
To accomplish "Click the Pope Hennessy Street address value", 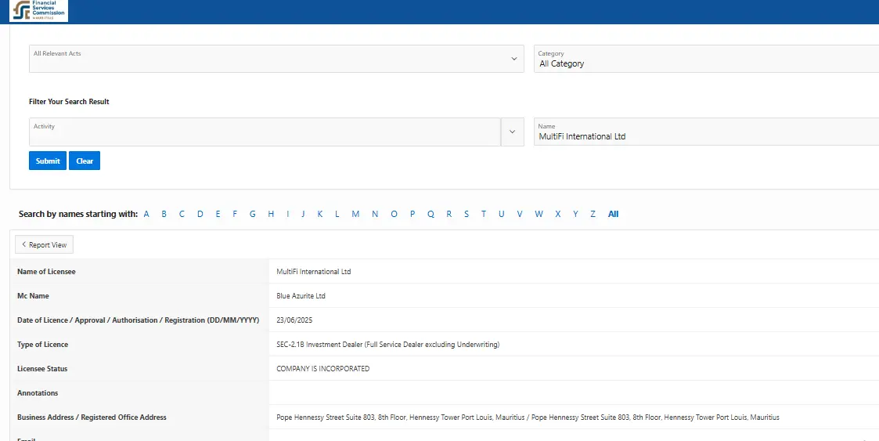I will coord(528,418).
